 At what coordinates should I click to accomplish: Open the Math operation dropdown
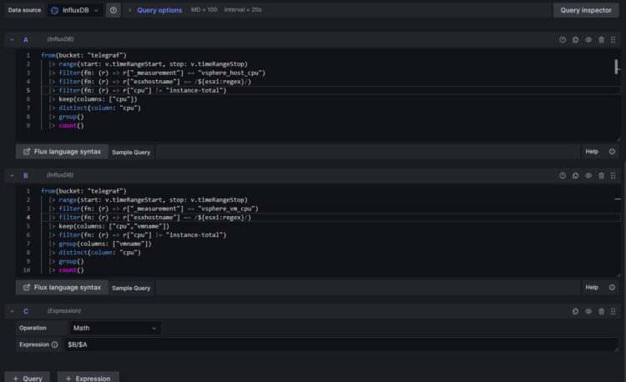pyautogui.click(x=114, y=328)
